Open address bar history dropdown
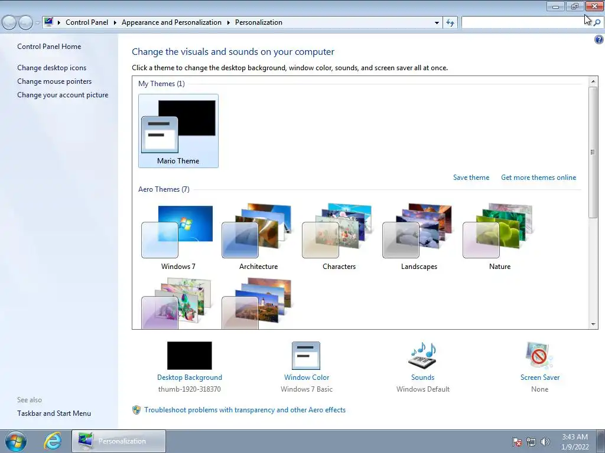605x453 pixels. [437, 23]
